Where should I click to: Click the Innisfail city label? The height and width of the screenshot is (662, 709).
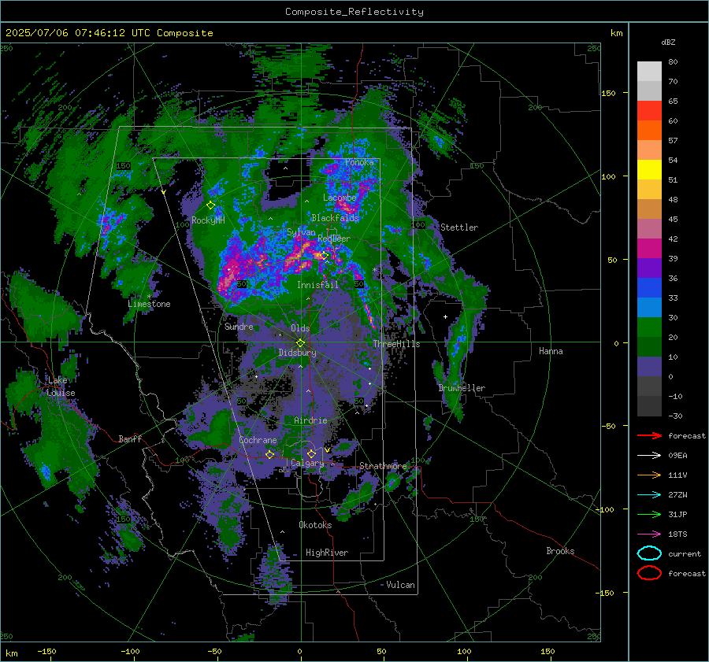317,285
